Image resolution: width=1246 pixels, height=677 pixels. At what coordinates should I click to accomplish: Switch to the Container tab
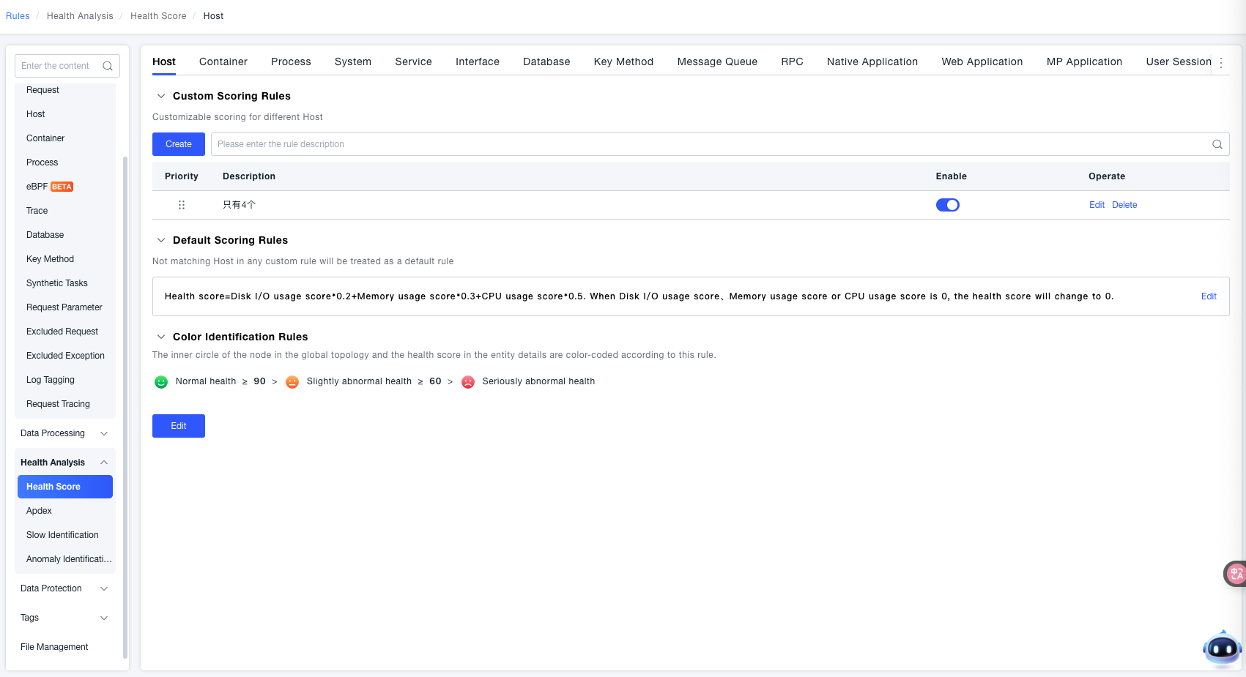click(x=223, y=62)
